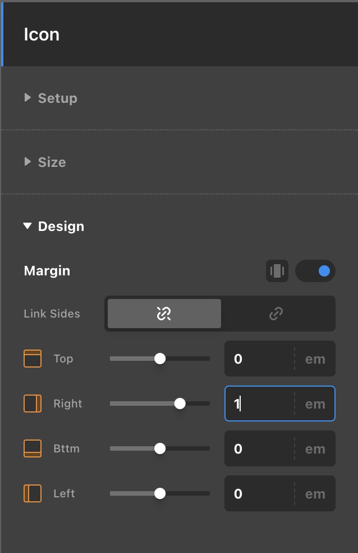Click the Left margin value field
358x553 pixels.
(258, 493)
